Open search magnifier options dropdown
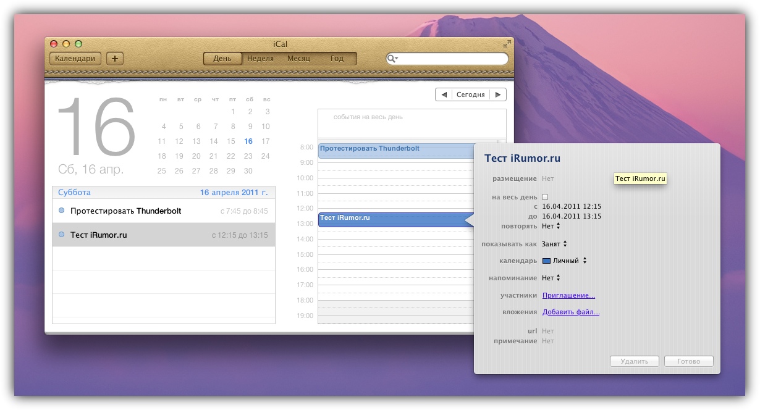This screenshot has width=760, height=410. click(x=393, y=59)
